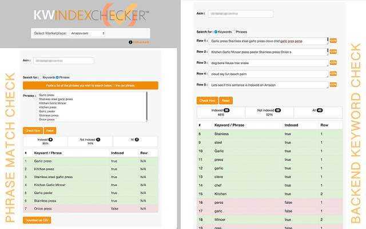The image size is (366, 229).
Task: Click the count badge on Backend panel's All tab
Action: click(320, 110)
